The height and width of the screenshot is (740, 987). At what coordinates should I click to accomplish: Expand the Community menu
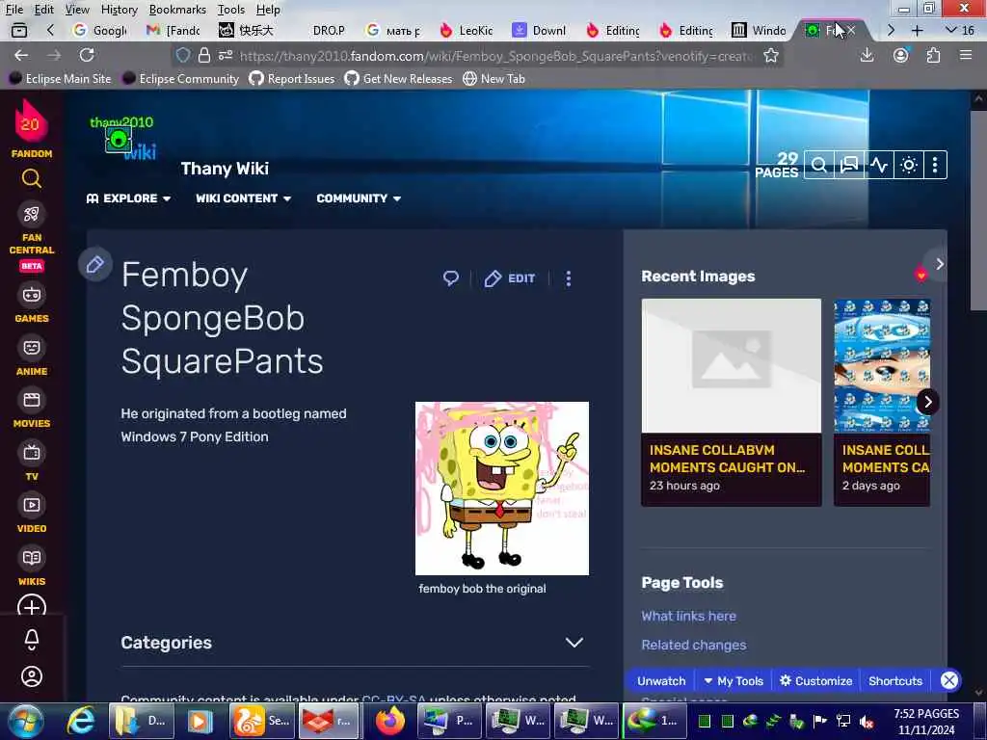point(359,198)
